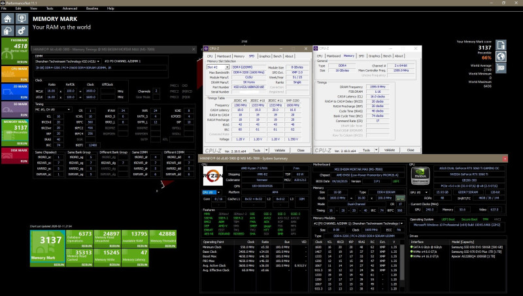The height and width of the screenshot is (296, 523).
Task: Click Tools button in left CPU-Z window
Action: [256, 150]
